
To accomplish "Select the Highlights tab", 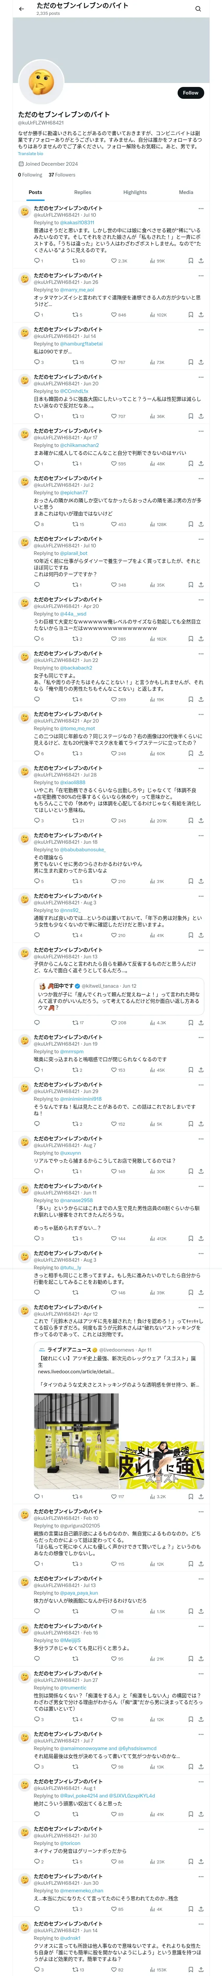I will point(135,193).
